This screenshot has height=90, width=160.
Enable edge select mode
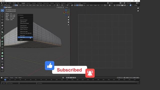point(16,5)
